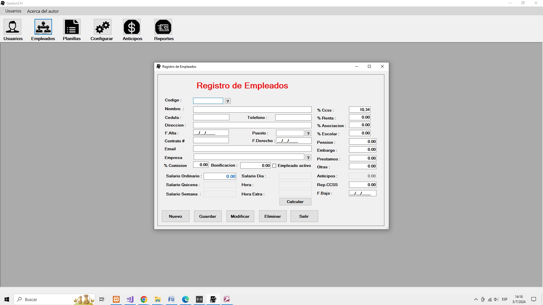Focus the % Comision field
The width and height of the screenshot is (543, 305).
tap(201, 165)
